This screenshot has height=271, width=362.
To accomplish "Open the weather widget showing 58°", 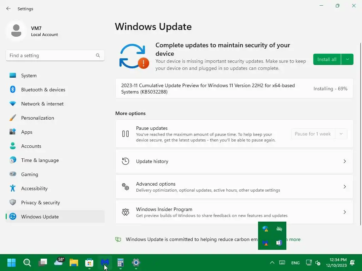I will pos(59,261).
